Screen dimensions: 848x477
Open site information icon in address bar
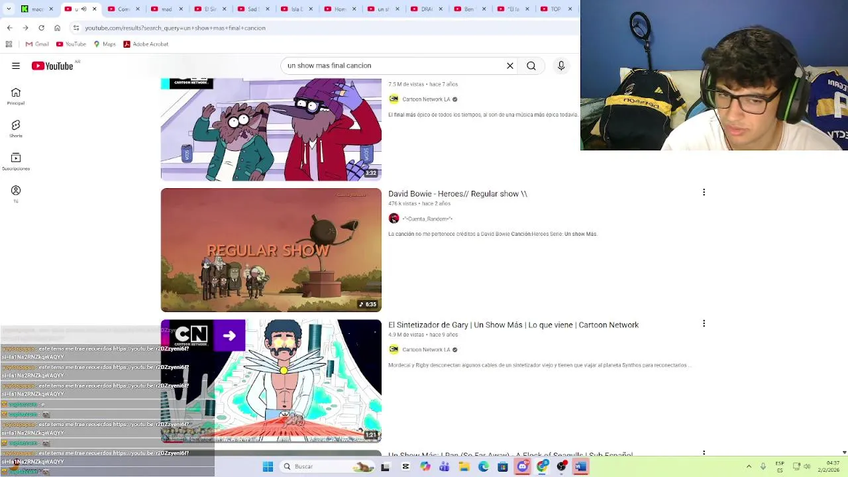(76, 28)
